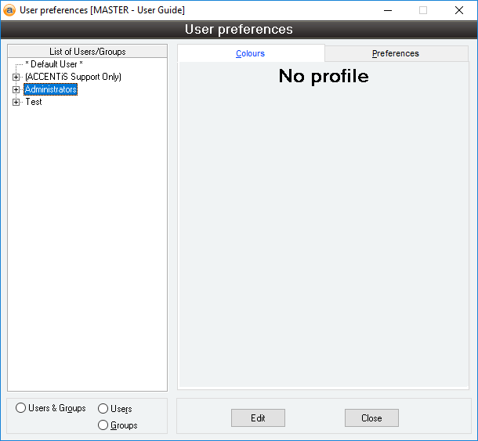478x441 pixels.
Task: Close the window with the title bar X
Action: tap(459, 10)
